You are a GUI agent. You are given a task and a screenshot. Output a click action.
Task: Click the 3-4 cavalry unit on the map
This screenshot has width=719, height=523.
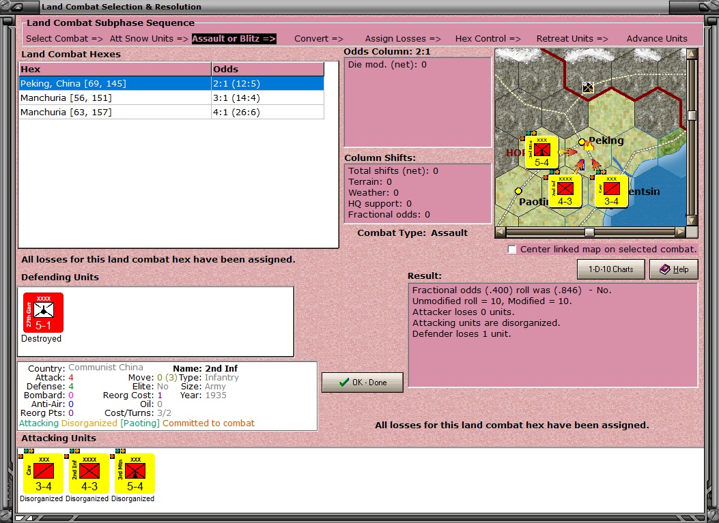[x=611, y=191]
